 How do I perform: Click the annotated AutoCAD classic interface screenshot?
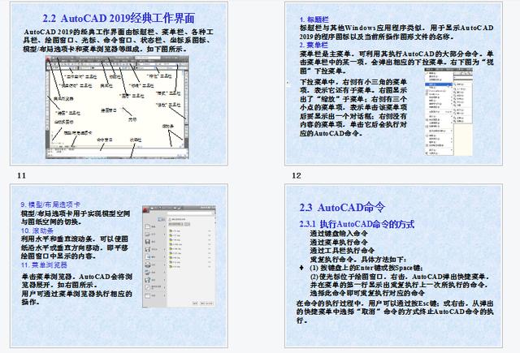pos(117,107)
